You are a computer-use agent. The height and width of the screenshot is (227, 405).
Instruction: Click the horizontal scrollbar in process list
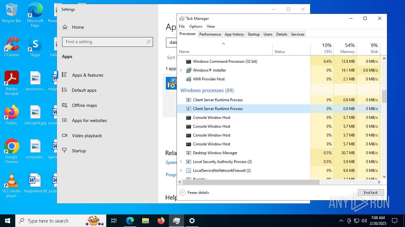click(x=251, y=182)
